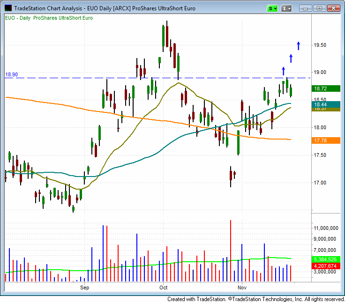This screenshot has width=345, height=302.
Task: Click the Nov date axis label
Action: 242,287
